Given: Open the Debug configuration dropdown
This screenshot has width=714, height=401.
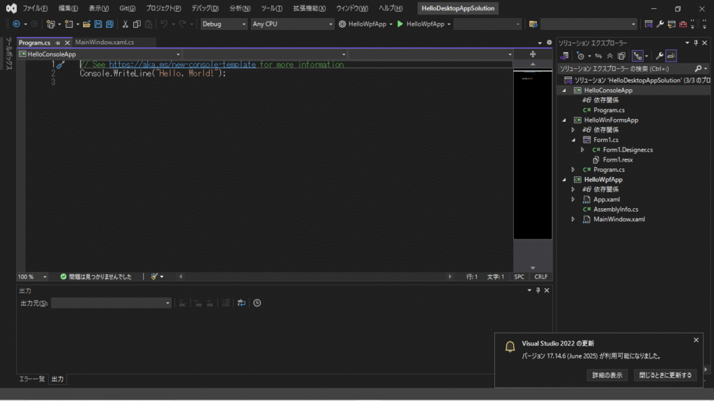Looking at the screenshot, I should pos(224,24).
